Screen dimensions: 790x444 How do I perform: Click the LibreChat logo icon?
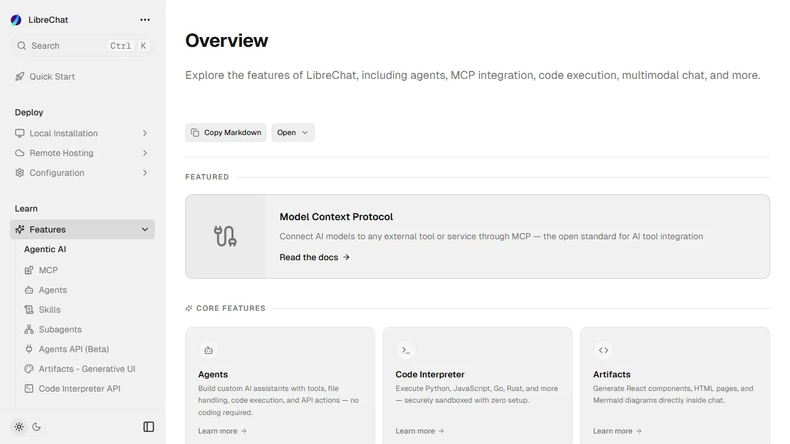[x=16, y=20]
